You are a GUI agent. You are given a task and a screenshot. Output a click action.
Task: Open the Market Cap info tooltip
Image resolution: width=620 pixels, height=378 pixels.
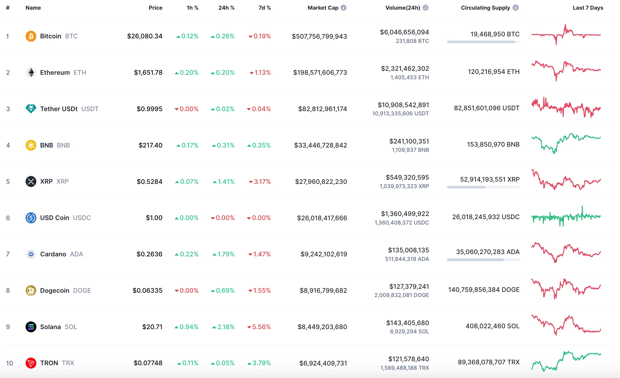click(344, 8)
